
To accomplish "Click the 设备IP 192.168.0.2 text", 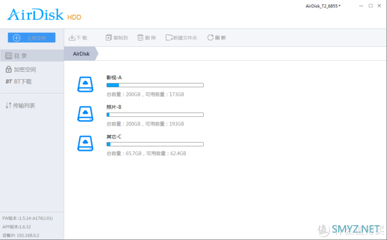I will [20, 235].
